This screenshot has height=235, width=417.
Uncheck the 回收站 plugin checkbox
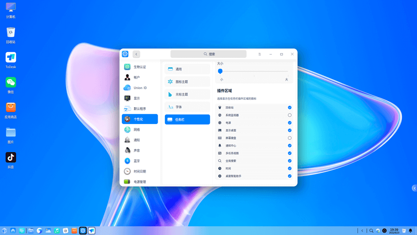[290, 108]
